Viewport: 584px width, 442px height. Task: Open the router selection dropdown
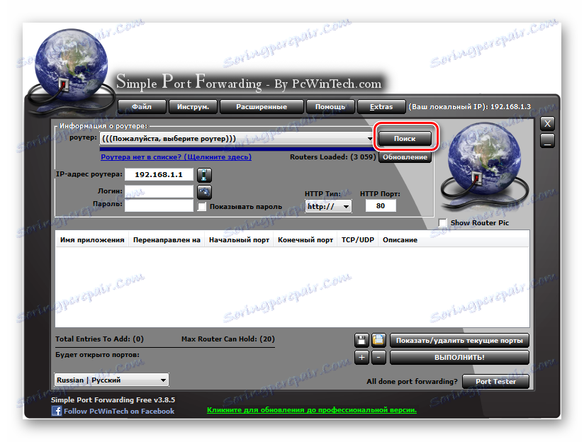pos(237,139)
